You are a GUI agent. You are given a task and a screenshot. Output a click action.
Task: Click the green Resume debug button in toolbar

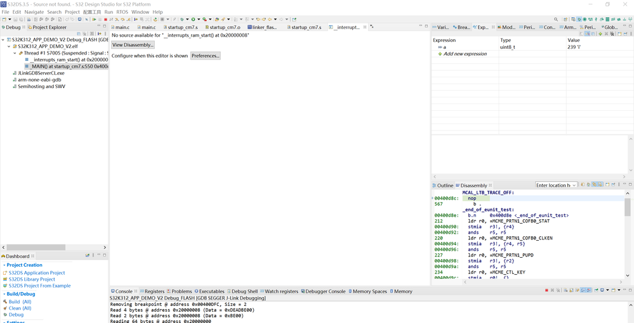pos(94,20)
